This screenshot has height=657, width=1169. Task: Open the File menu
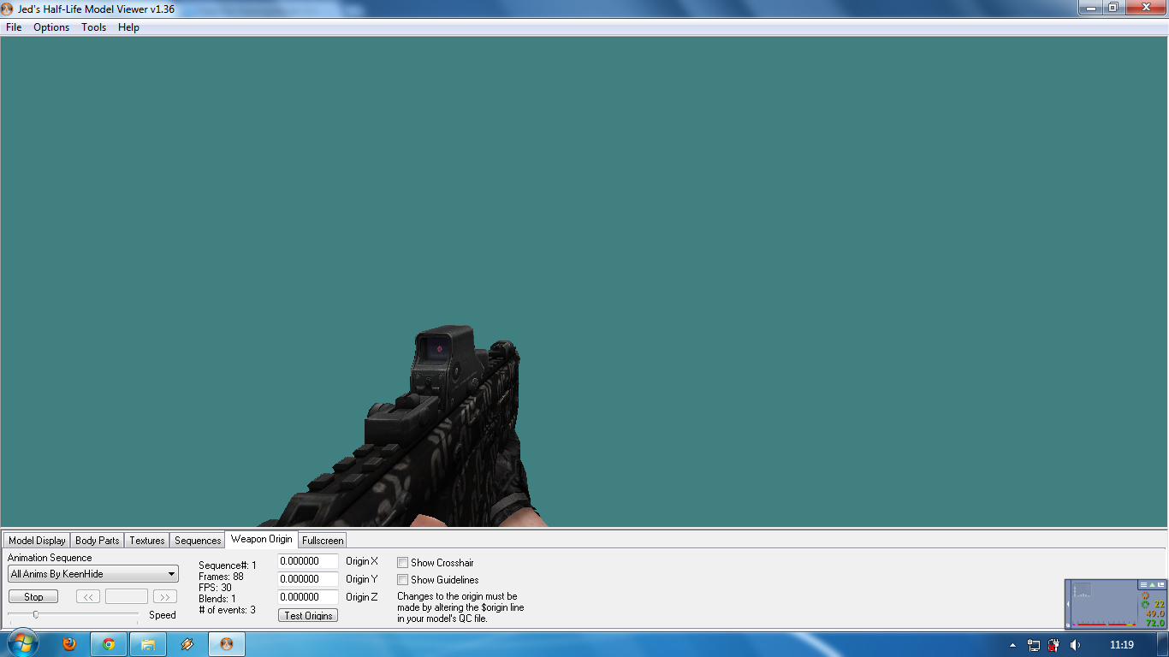coord(14,27)
